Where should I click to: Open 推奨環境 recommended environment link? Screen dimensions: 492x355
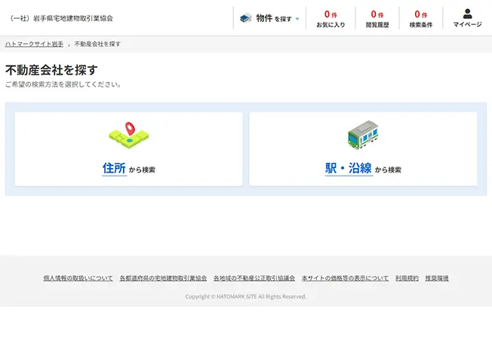(x=437, y=278)
